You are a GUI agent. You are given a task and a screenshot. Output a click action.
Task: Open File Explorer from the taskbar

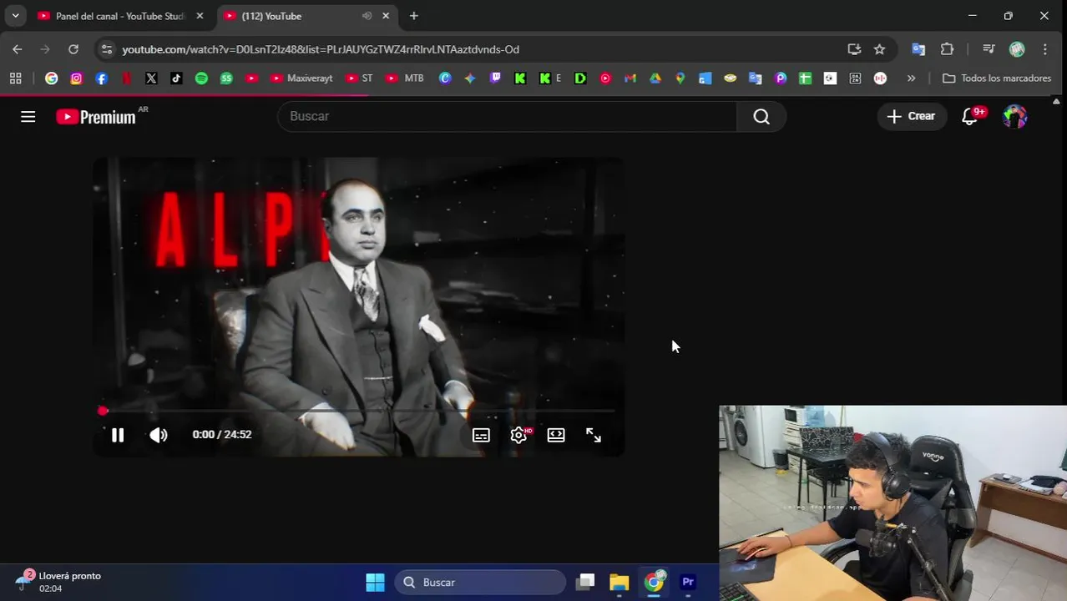(619, 582)
